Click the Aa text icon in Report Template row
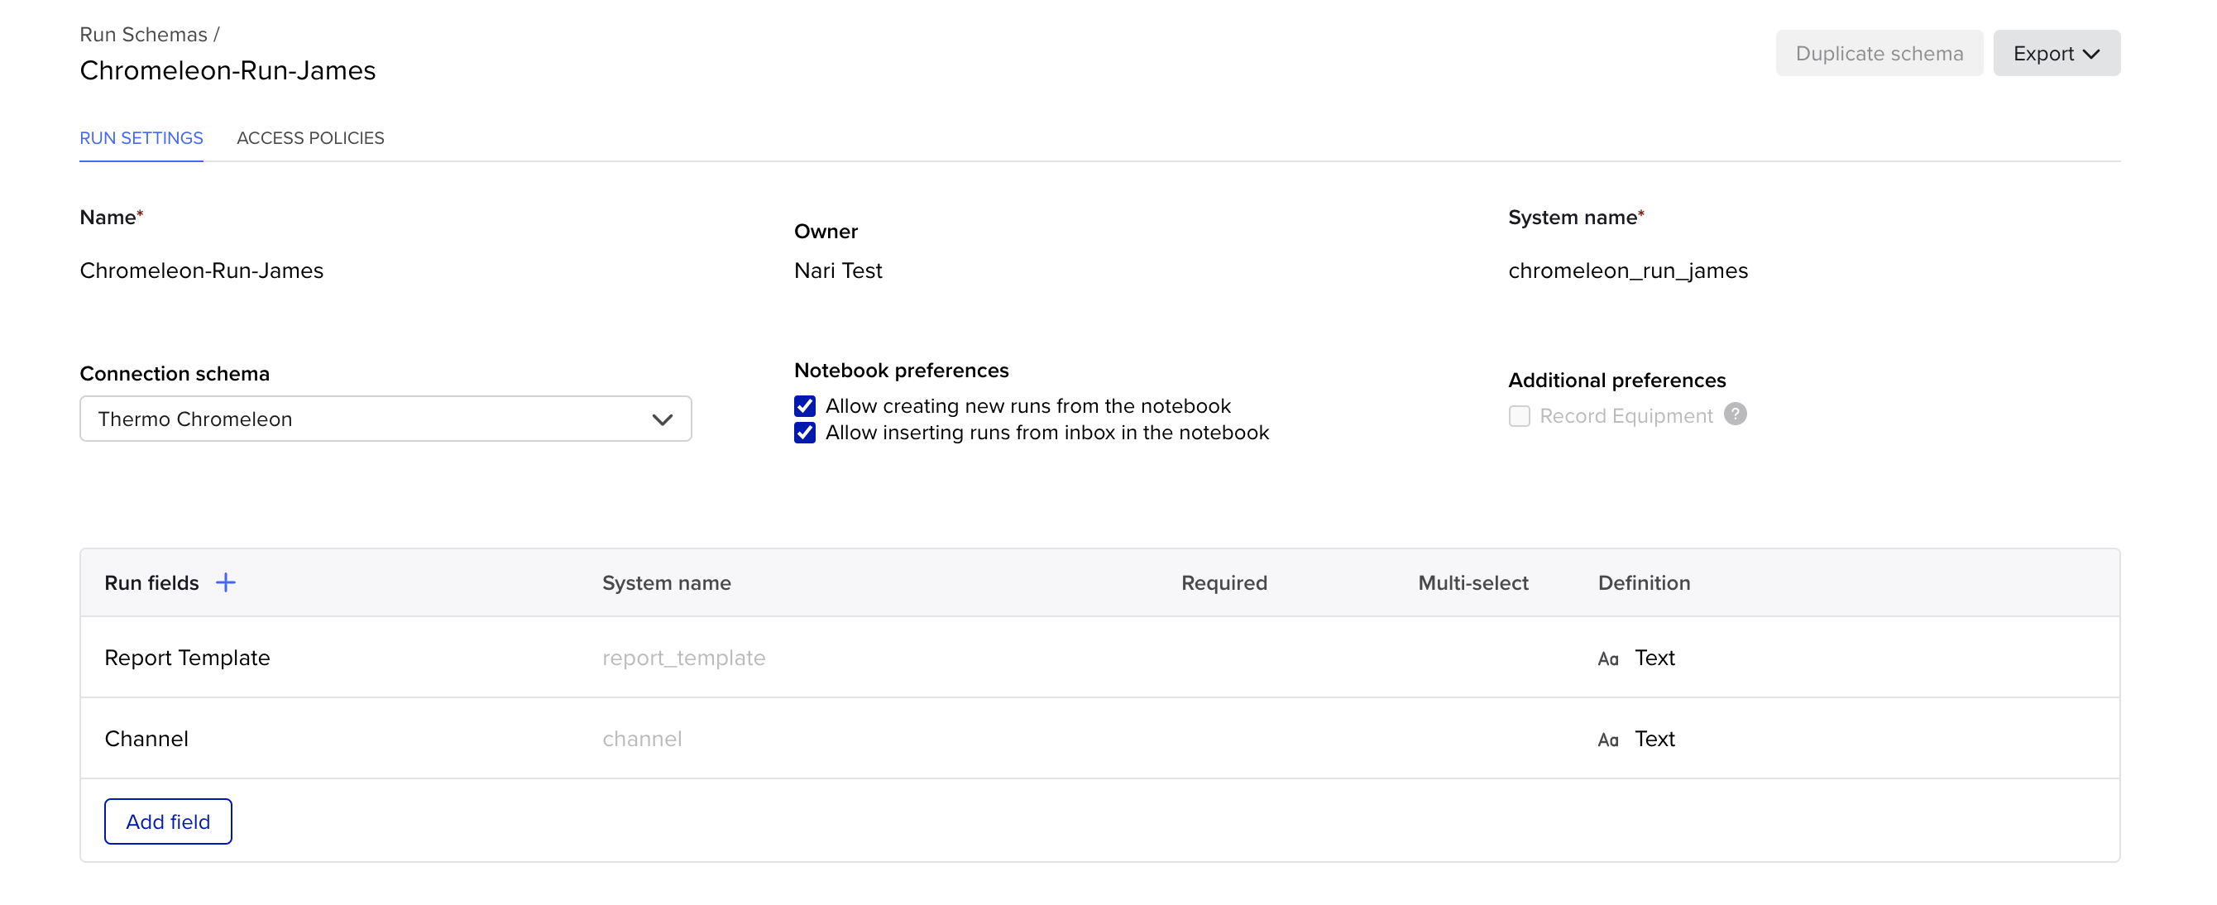The height and width of the screenshot is (905, 2217). pos(1606,658)
